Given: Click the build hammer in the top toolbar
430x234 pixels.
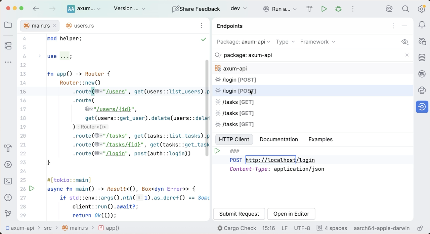Looking at the screenshot, I should pos(309,9).
